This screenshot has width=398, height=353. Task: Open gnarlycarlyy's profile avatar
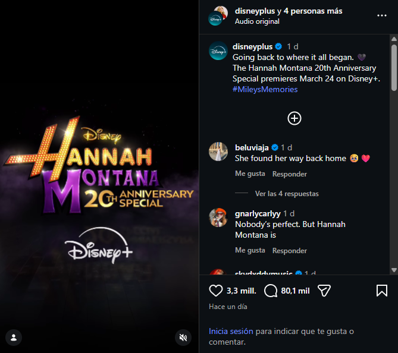click(218, 218)
